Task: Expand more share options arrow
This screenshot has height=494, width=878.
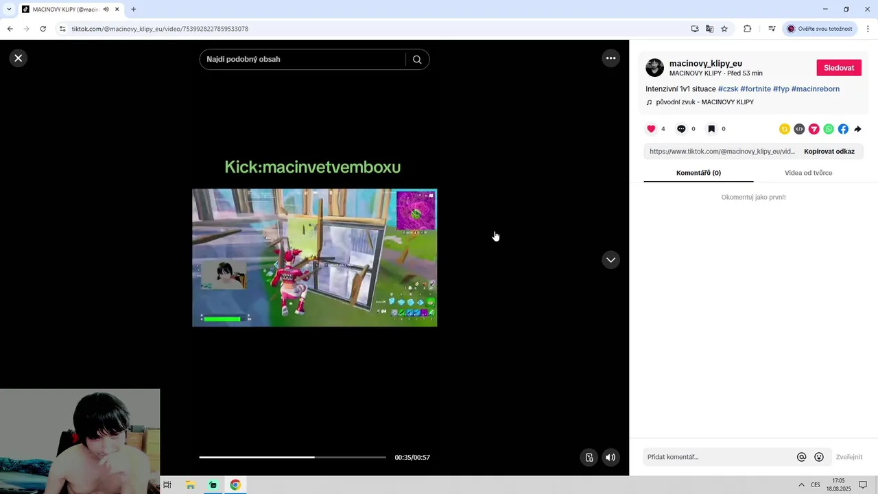Action: [x=857, y=129]
